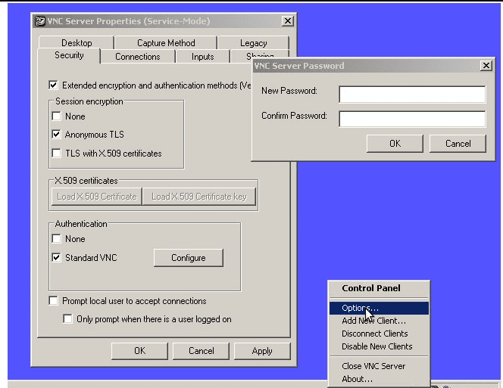Click the New Password input field
This screenshot has height=388, width=503.
[412, 95]
